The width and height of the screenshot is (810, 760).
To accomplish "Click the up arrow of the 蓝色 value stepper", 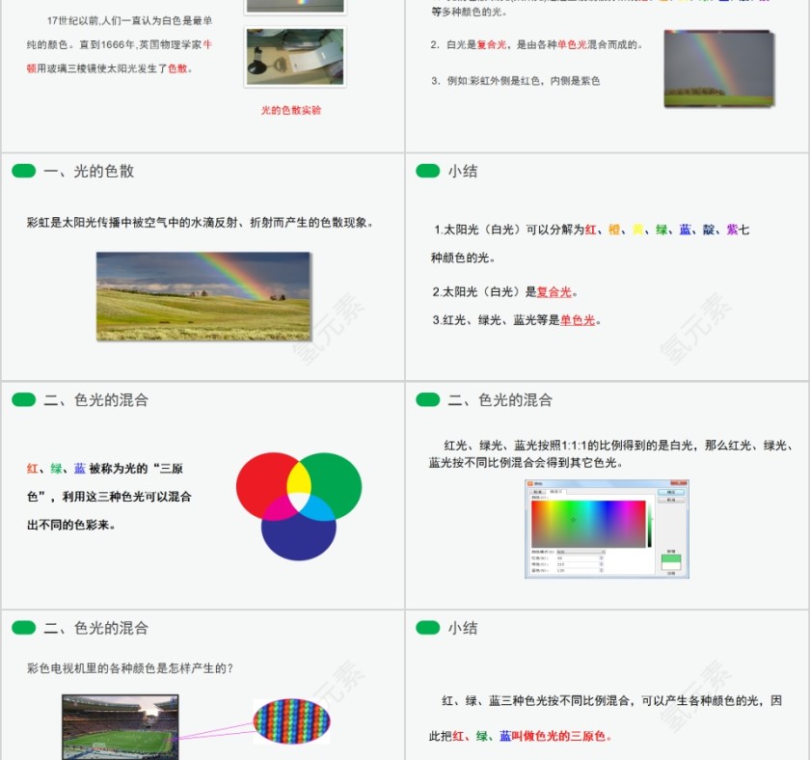I will [602, 569].
